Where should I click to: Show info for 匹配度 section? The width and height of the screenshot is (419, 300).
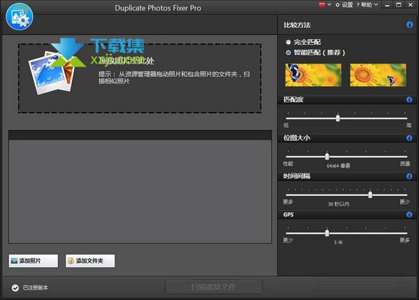tap(409, 100)
